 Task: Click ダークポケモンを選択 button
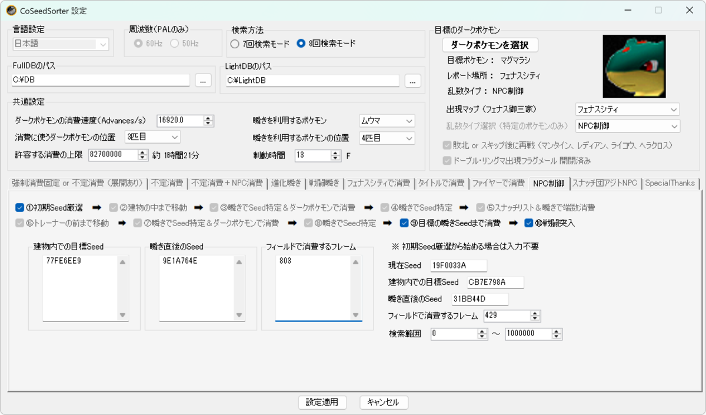pos(490,45)
